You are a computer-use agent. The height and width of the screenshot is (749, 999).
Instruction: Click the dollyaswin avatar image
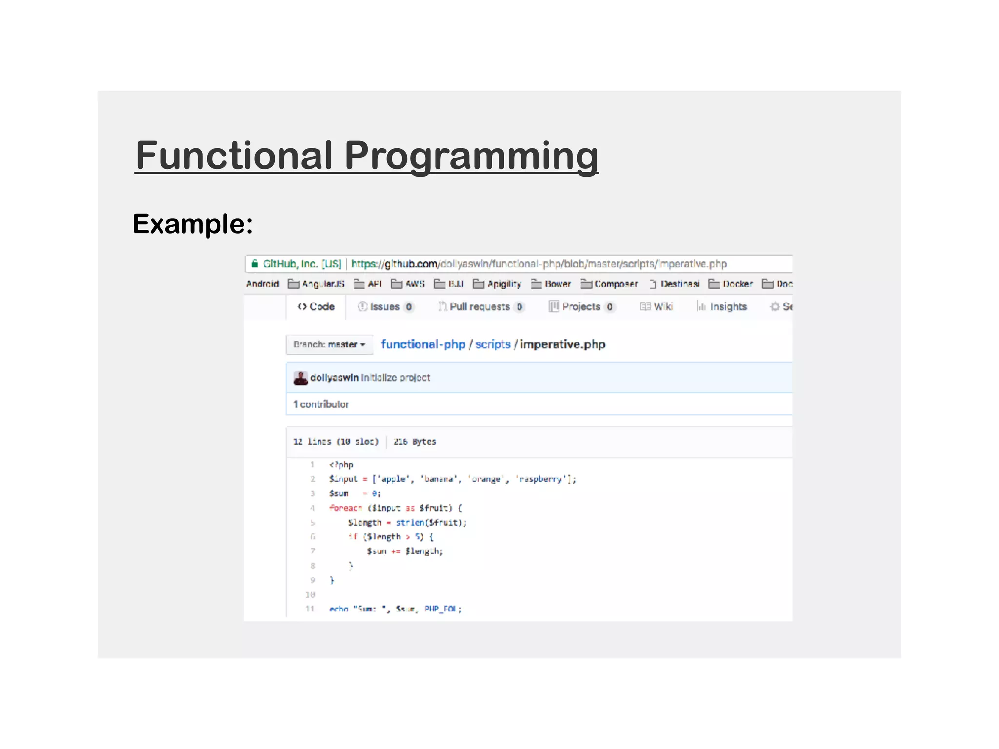pos(300,378)
